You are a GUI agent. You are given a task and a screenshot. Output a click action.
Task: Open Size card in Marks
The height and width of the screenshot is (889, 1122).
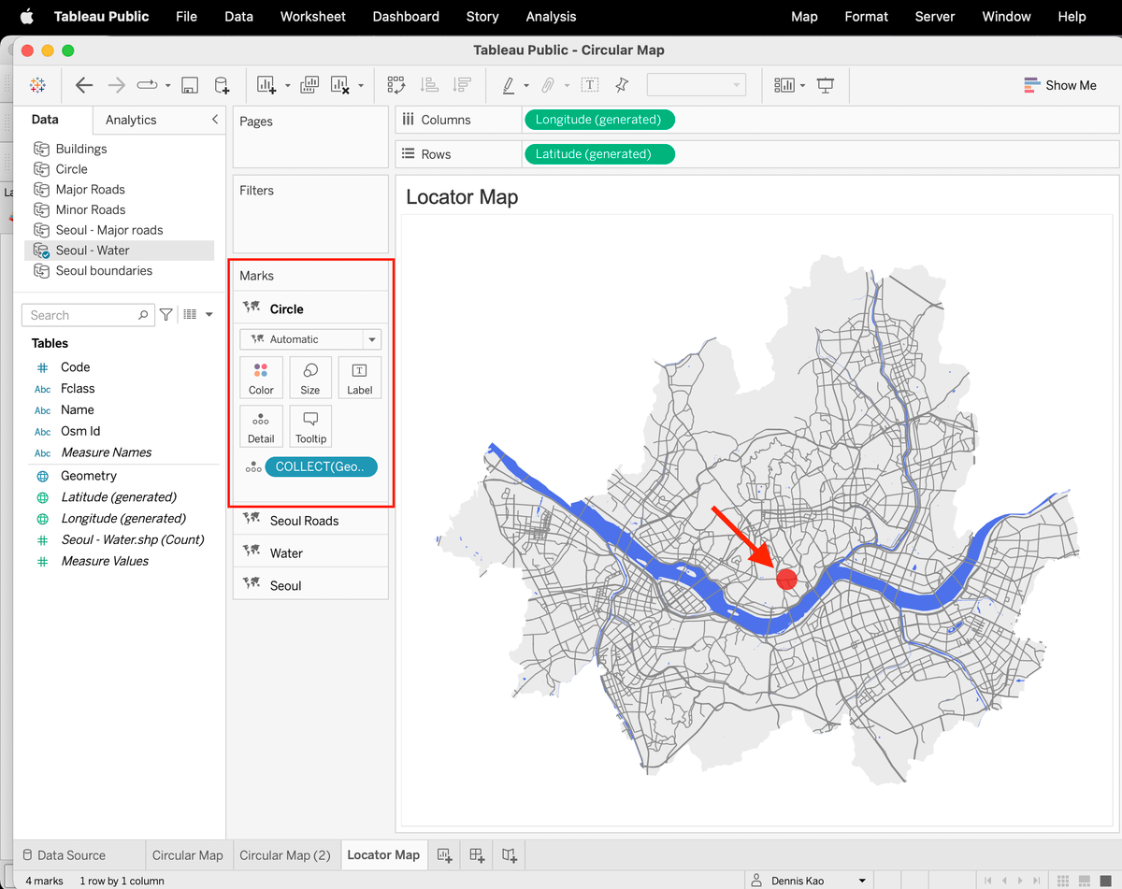click(x=310, y=378)
